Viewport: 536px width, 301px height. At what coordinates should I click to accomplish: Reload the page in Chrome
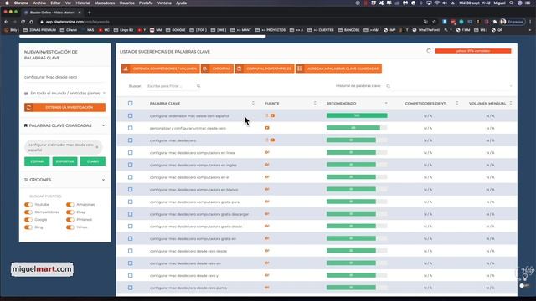(x=23, y=22)
